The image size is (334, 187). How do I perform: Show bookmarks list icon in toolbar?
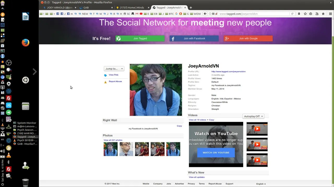[311, 14]
